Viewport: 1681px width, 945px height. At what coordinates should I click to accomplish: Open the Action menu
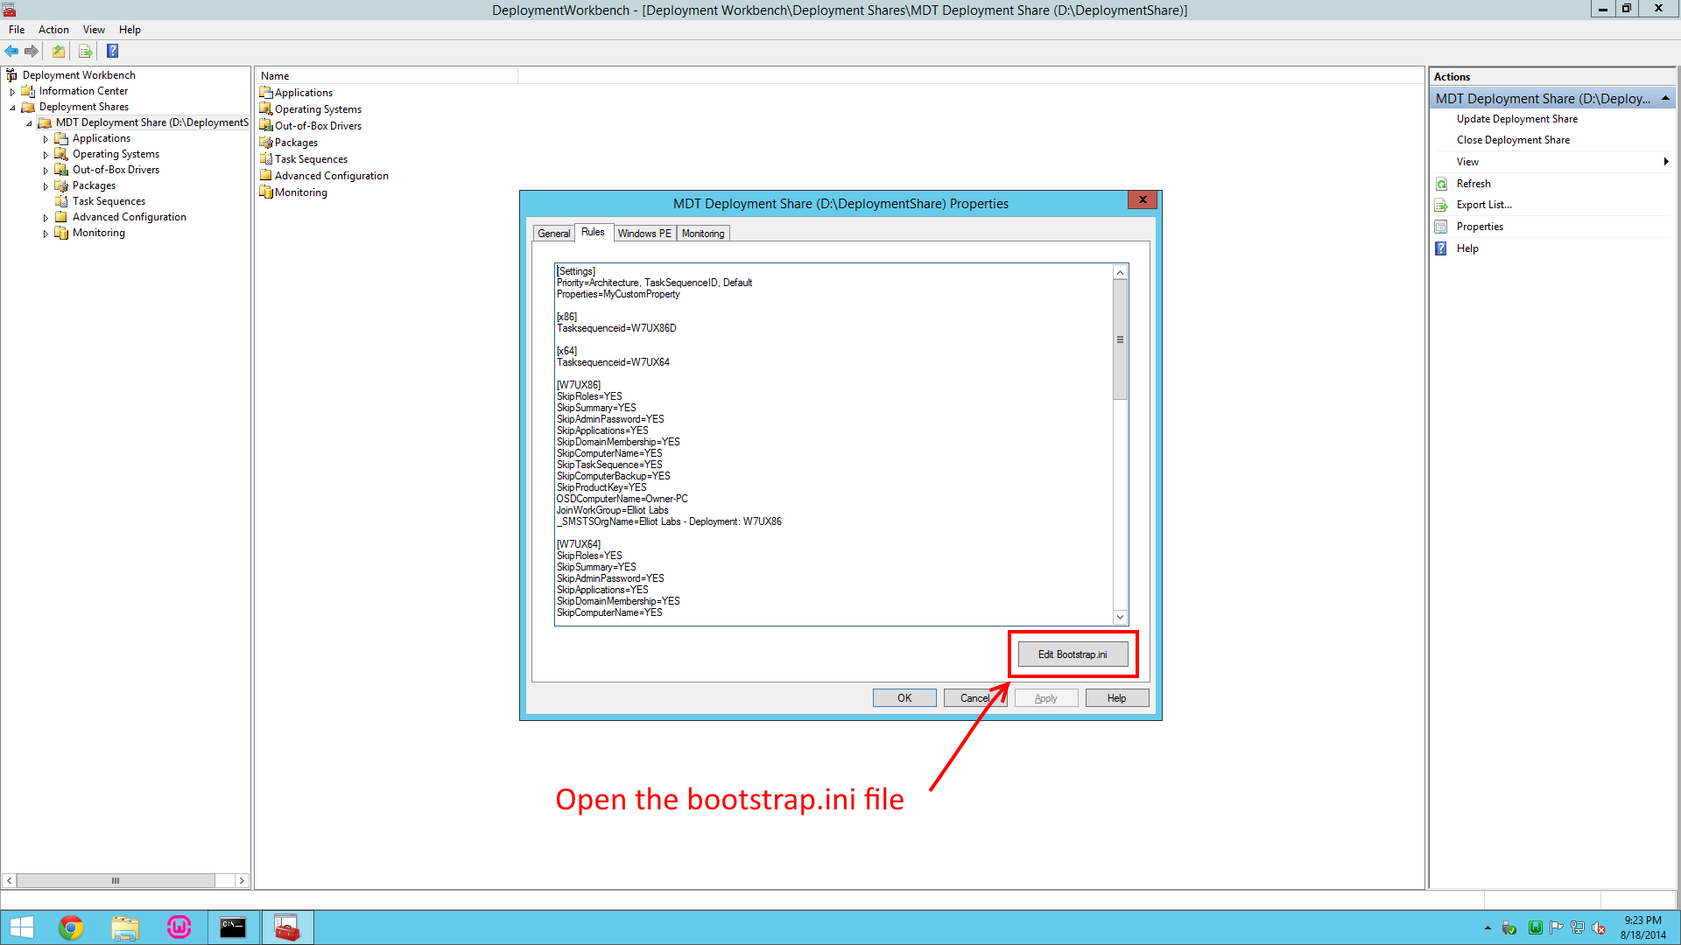(53, 30)
